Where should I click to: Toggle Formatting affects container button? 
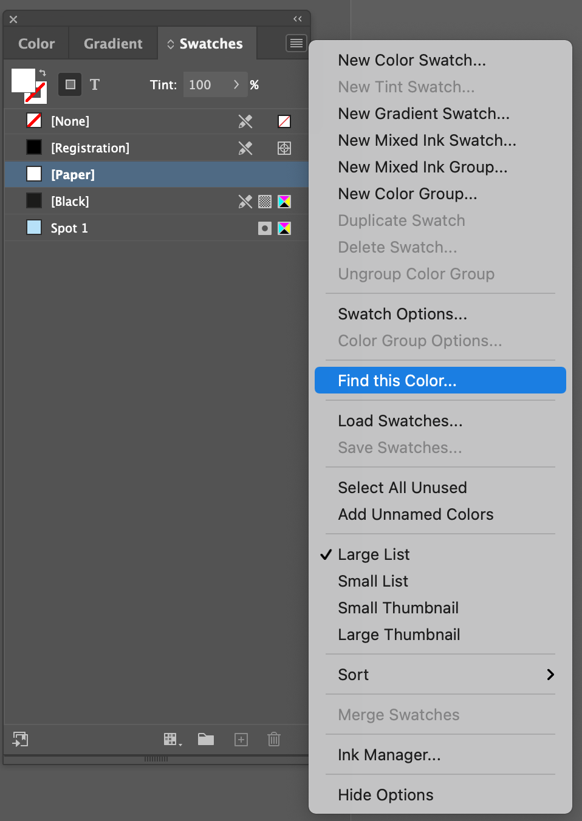pyautogui.click(x=70, y=84)
